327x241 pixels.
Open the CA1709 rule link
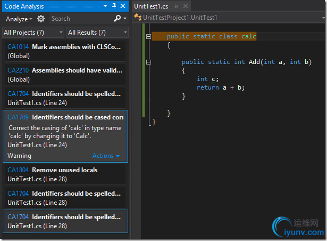click(x=18, y=117)
